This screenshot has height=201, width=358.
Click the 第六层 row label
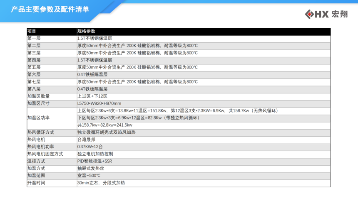34,74
